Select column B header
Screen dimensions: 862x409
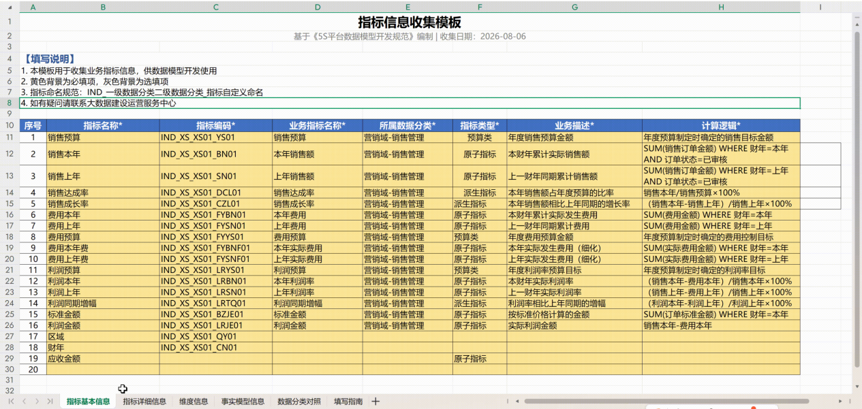click(103, 6)
